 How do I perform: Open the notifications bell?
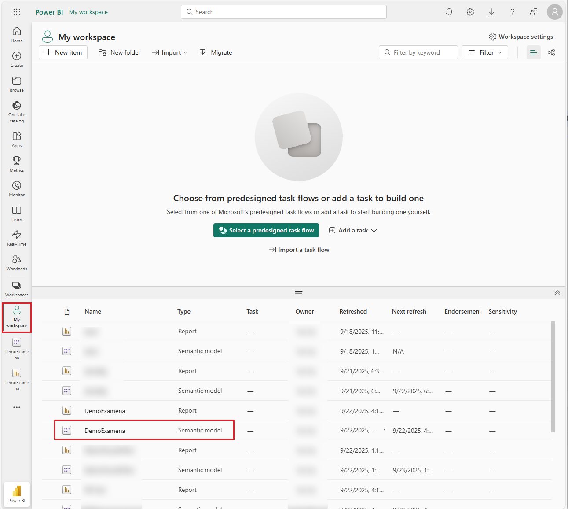point(449,12)
